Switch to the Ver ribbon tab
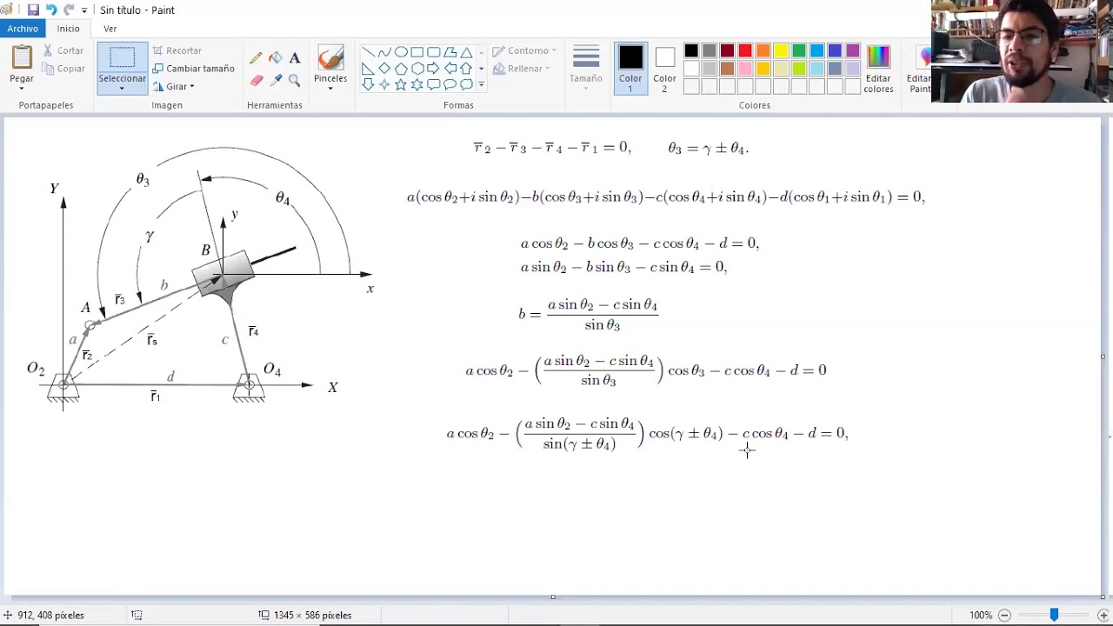 (x=110, y=29)
